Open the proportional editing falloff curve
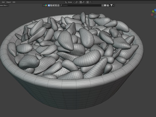 coord(90,2)
